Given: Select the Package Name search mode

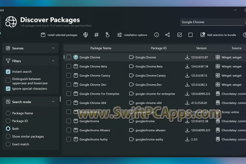Looking at the screenshot, I should (8, 113).
